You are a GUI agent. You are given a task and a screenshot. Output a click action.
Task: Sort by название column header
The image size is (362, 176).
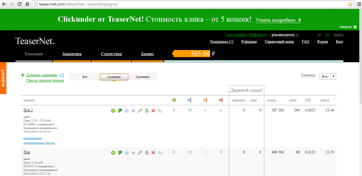(x=29, y=100)
